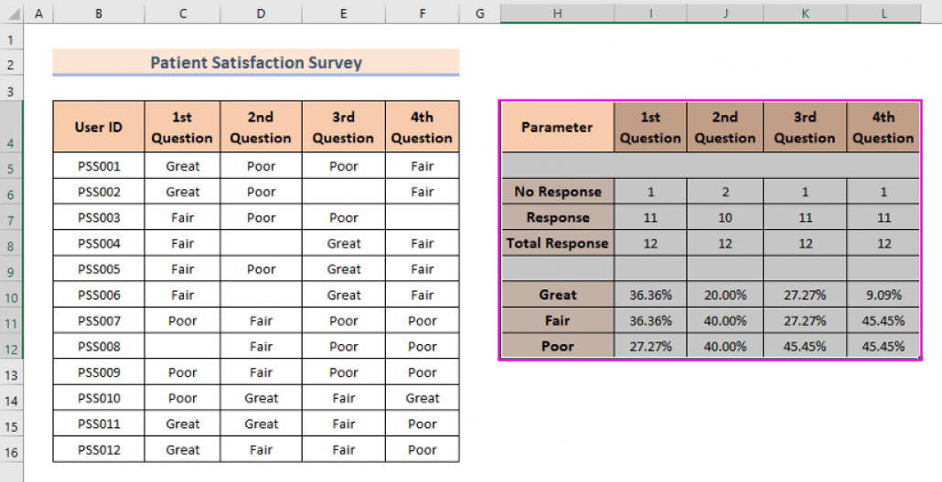Select Poor percentage 27.27% for 1st Question

point(650,347)
